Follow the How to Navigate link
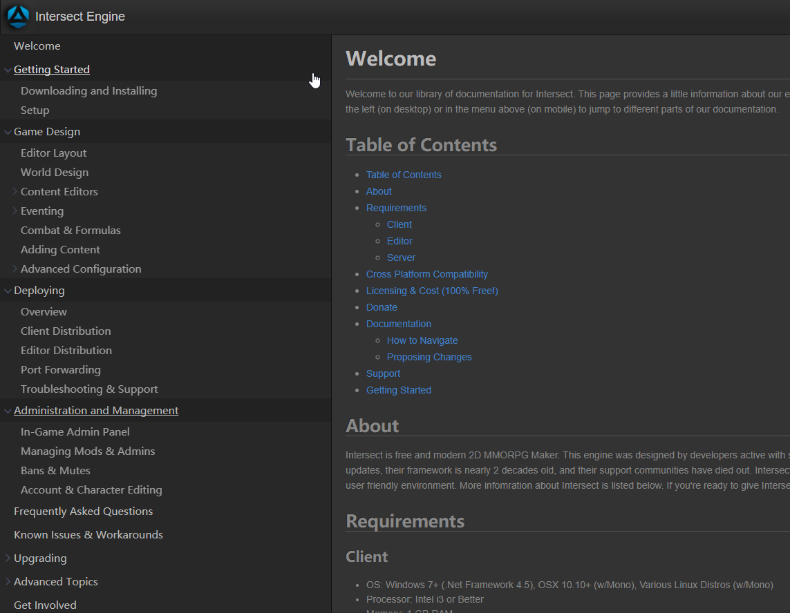 (x=422, y=341)
